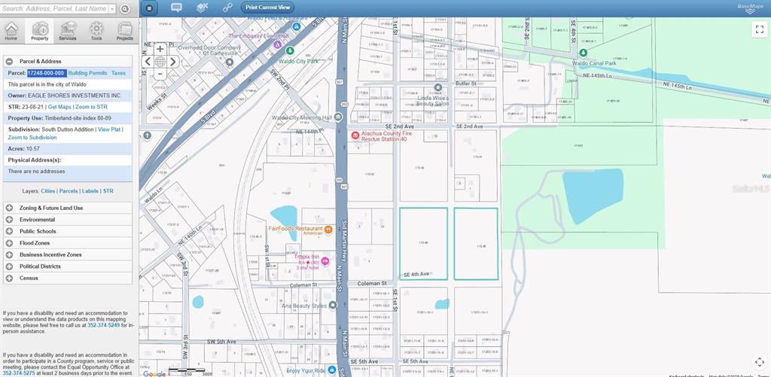771x377 pixels.
Task: Reset map with the globe full-extent icon
Action: click(x=160, y=62)
